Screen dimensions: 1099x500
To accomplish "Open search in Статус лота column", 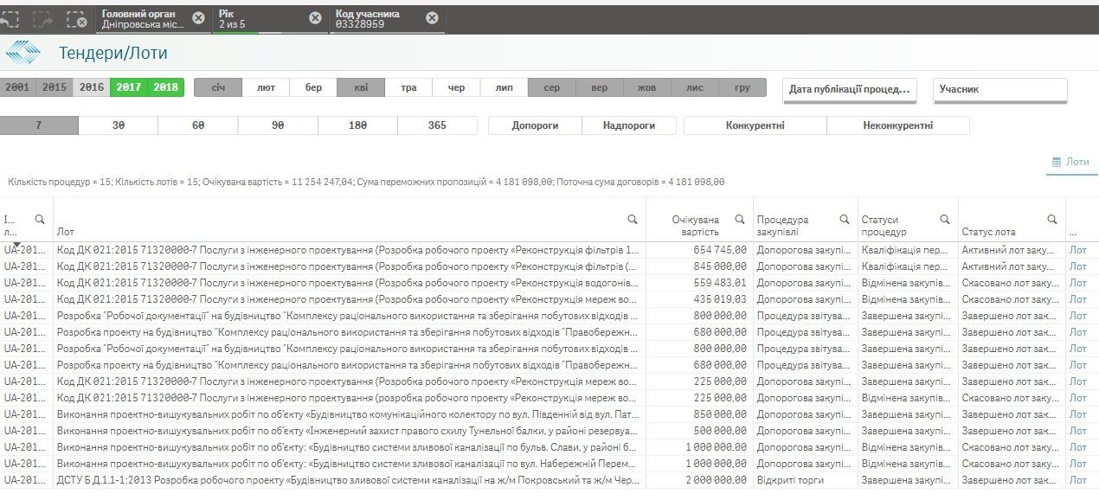I will [1052, 219].
